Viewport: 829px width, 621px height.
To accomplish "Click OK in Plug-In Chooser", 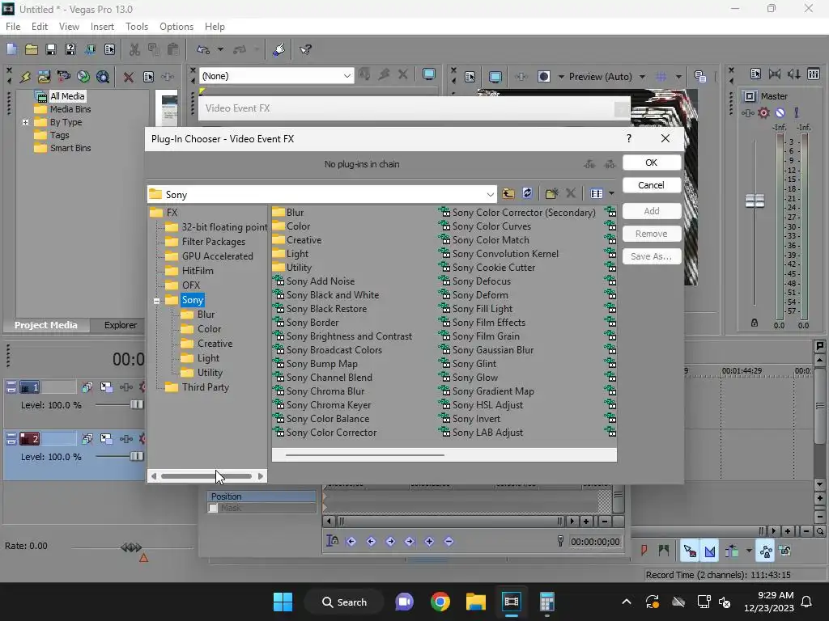I will [652, 163].
